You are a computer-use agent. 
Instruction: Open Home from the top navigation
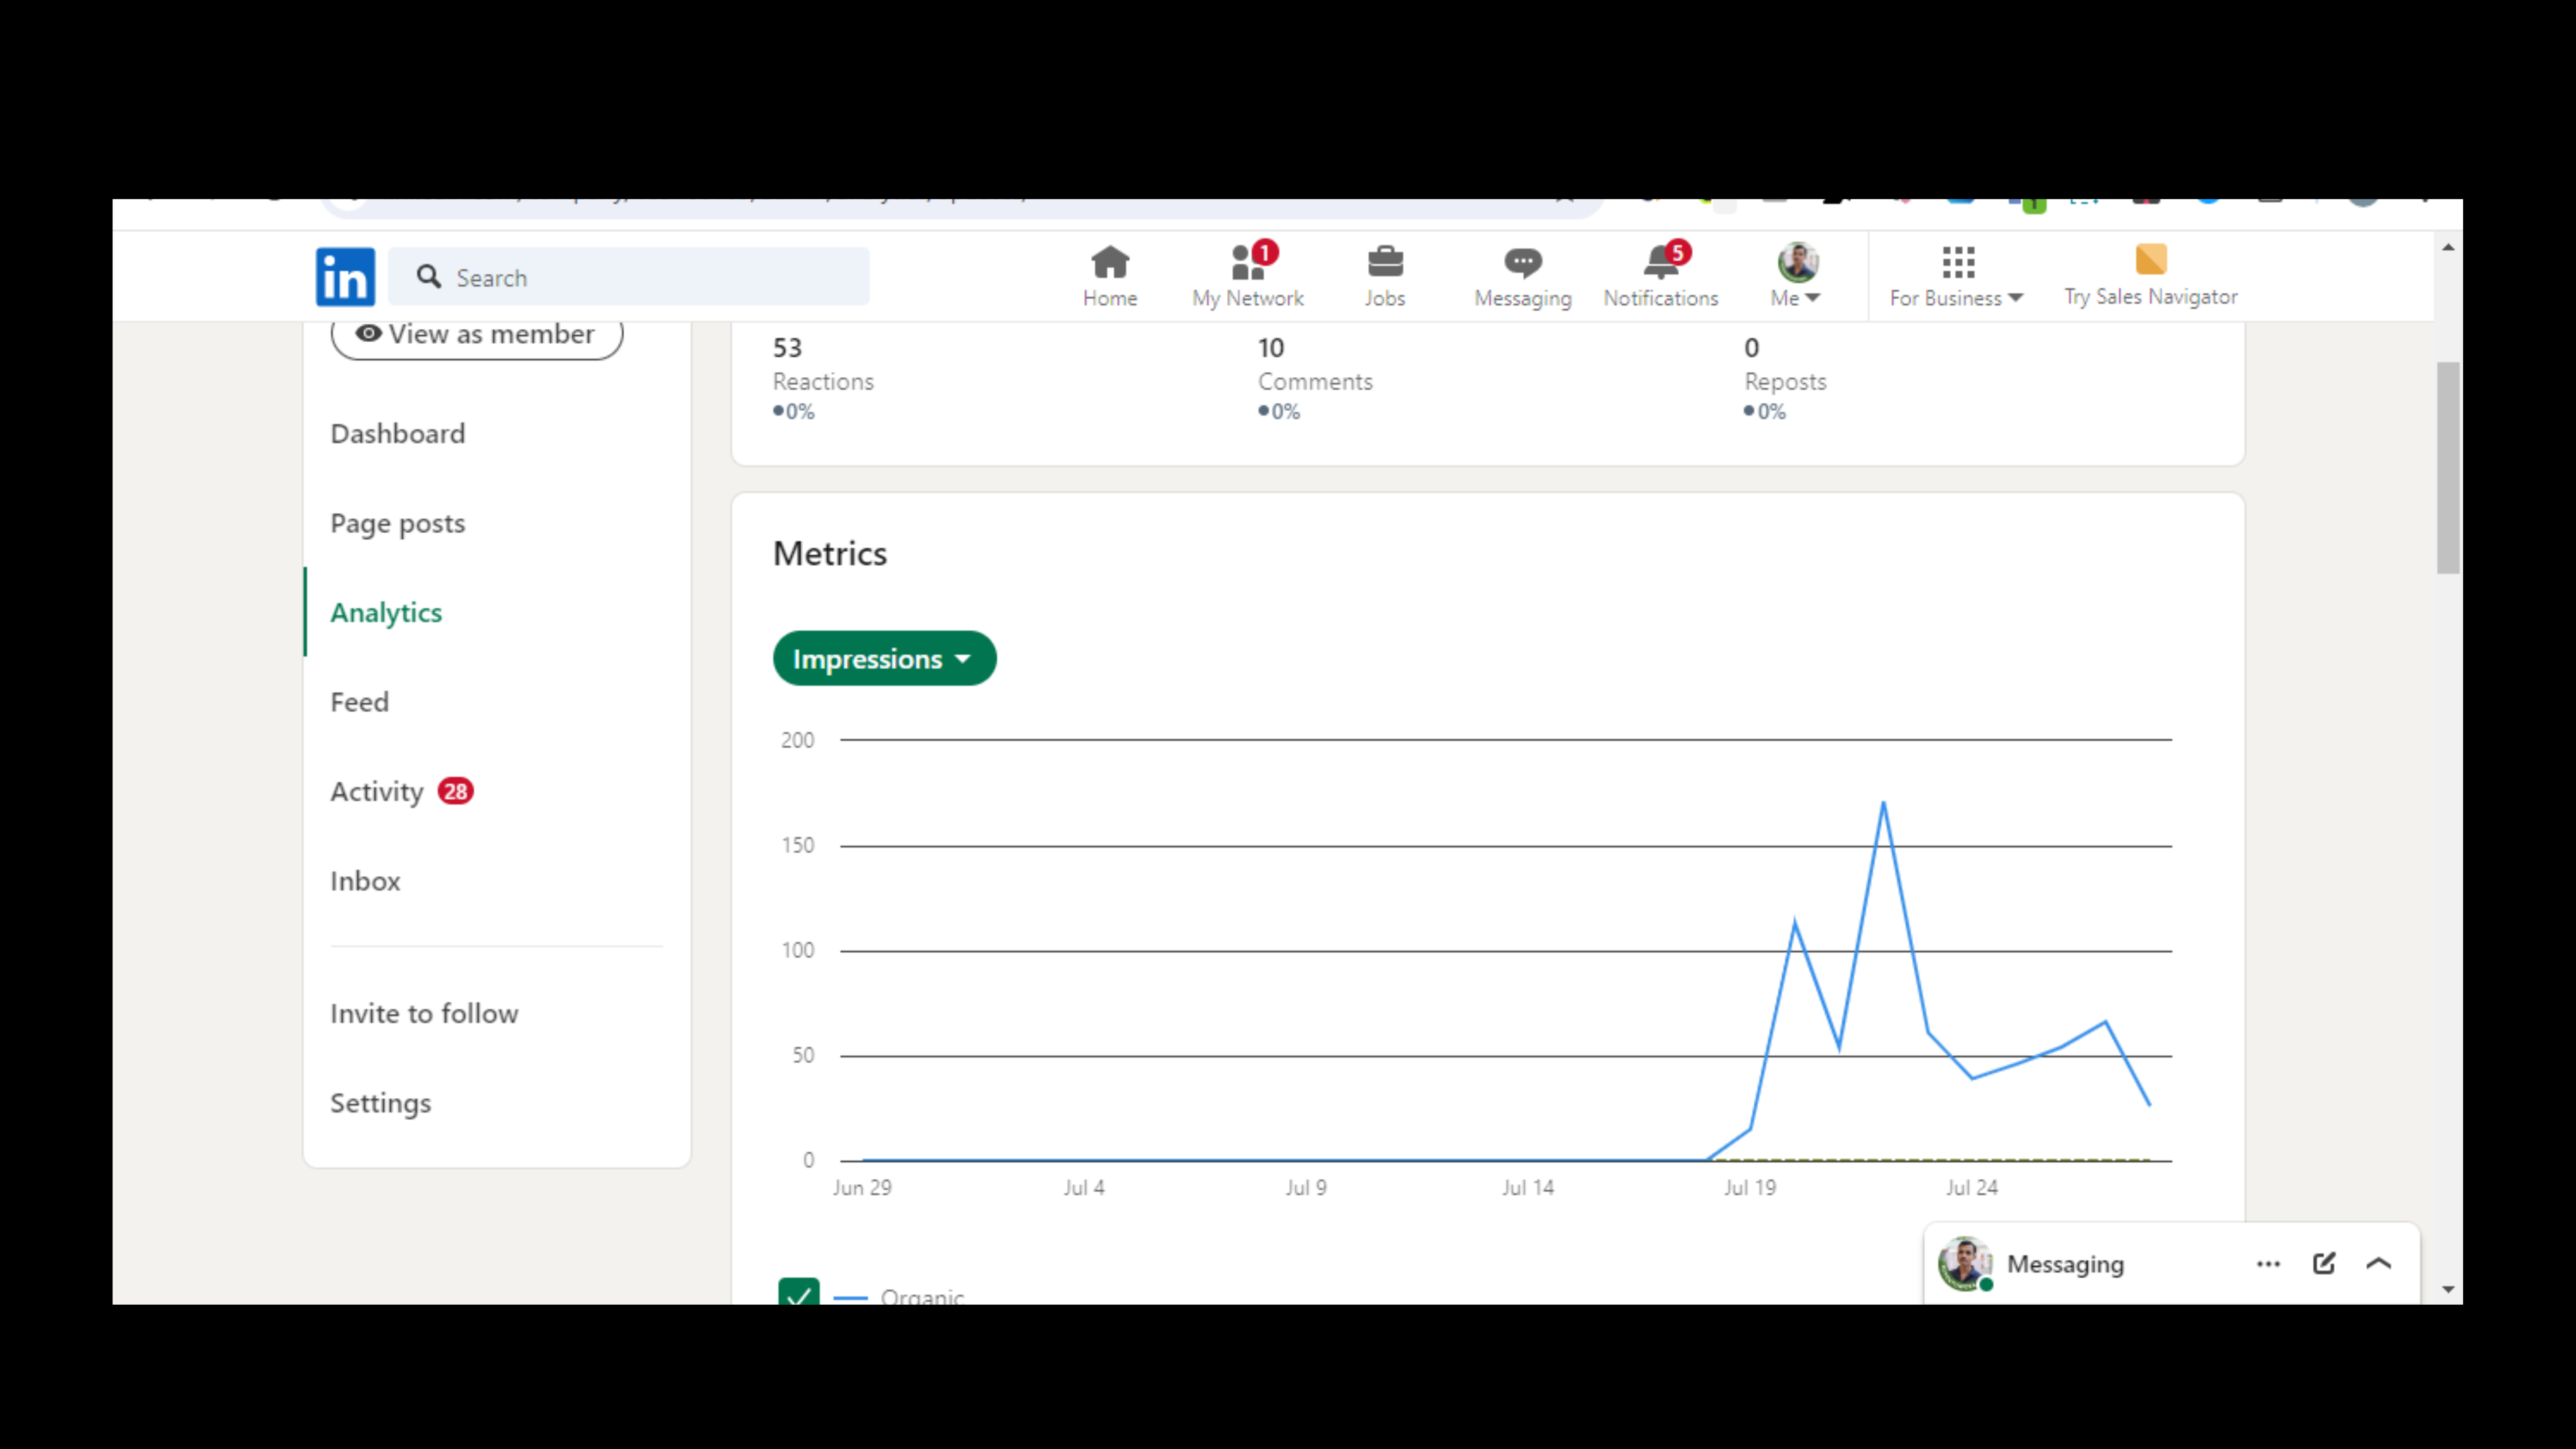tap(1110, 277)
